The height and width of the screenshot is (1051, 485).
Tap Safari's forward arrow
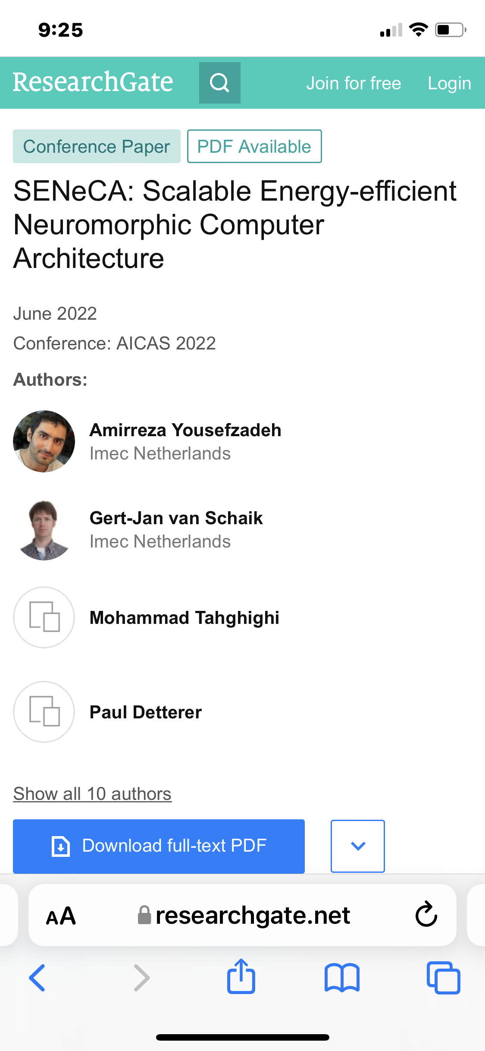[141, 978]
